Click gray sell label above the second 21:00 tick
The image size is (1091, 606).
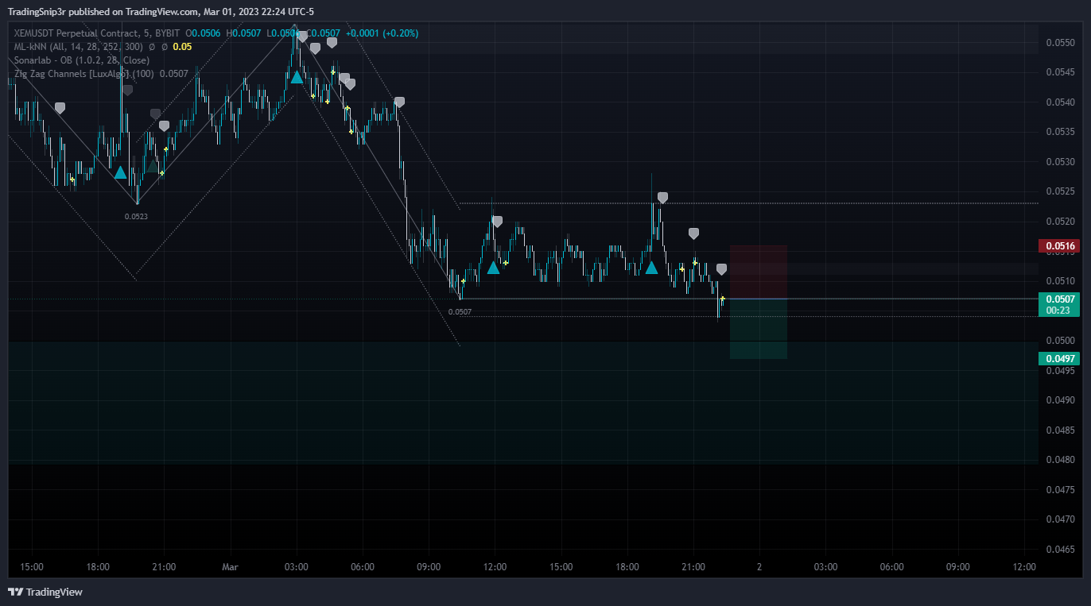point(693,234)
